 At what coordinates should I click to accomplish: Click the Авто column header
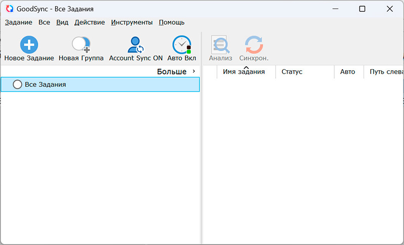click(347, 72)
